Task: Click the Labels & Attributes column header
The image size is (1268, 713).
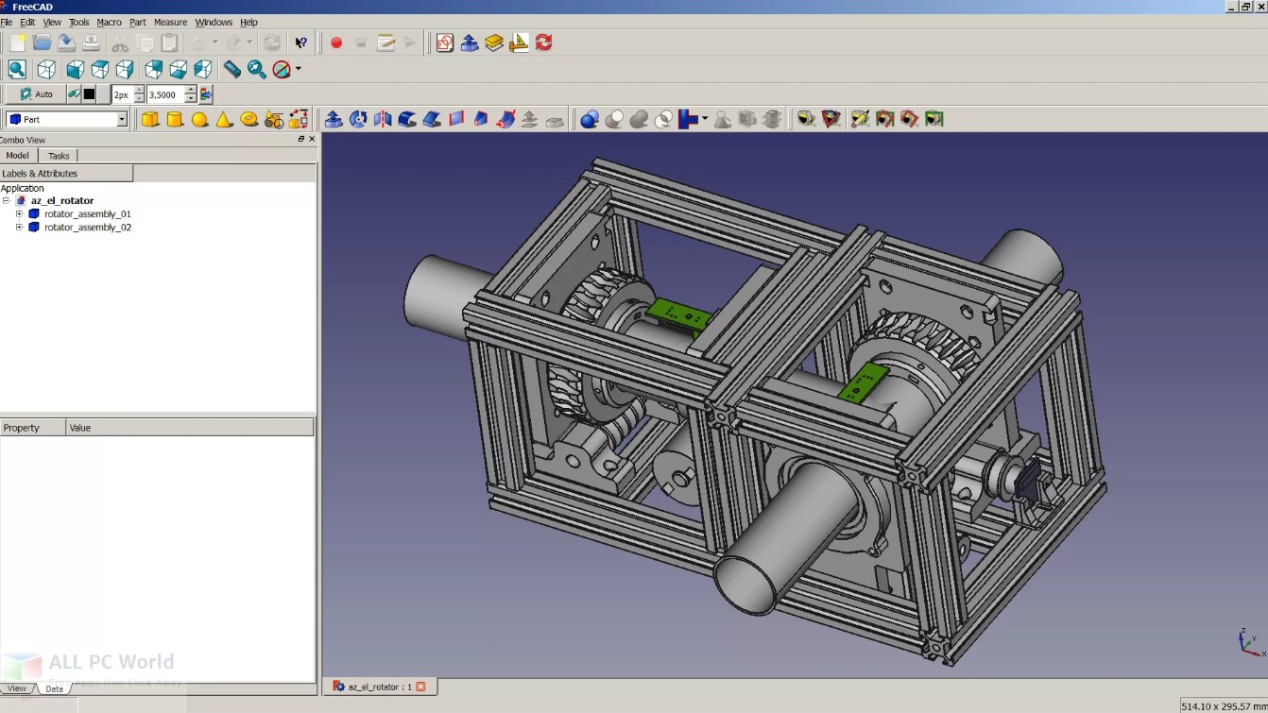Action: click(x=66, y=174)
